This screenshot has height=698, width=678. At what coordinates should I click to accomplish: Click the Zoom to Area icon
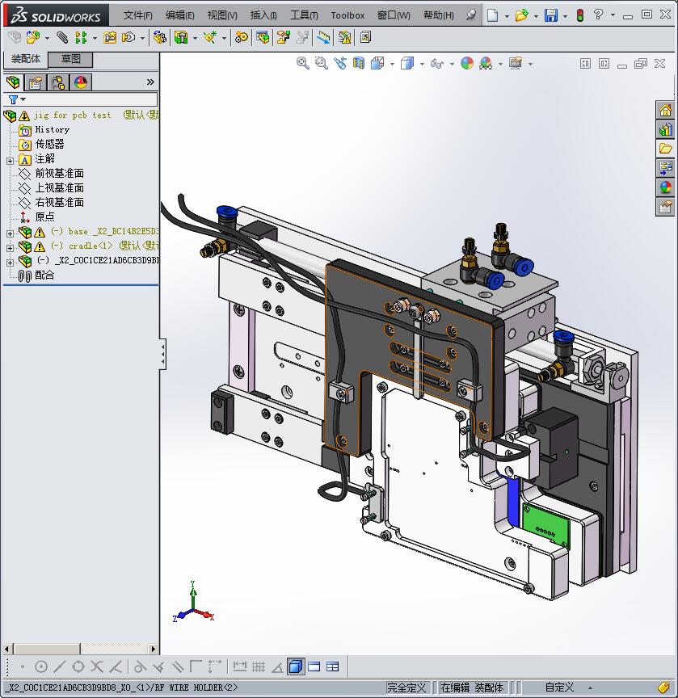(321, 63)
